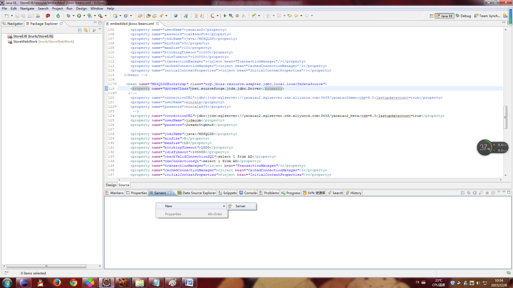This screenshot has width=513, height=288.
Task: Switch to the Console tab
Action: click(248, 193)
